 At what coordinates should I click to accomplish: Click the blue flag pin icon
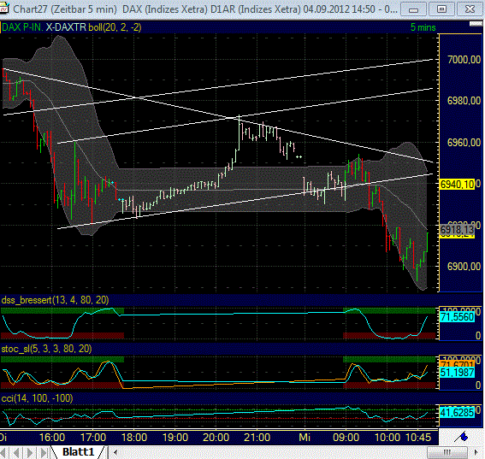[x=461, y=437]
